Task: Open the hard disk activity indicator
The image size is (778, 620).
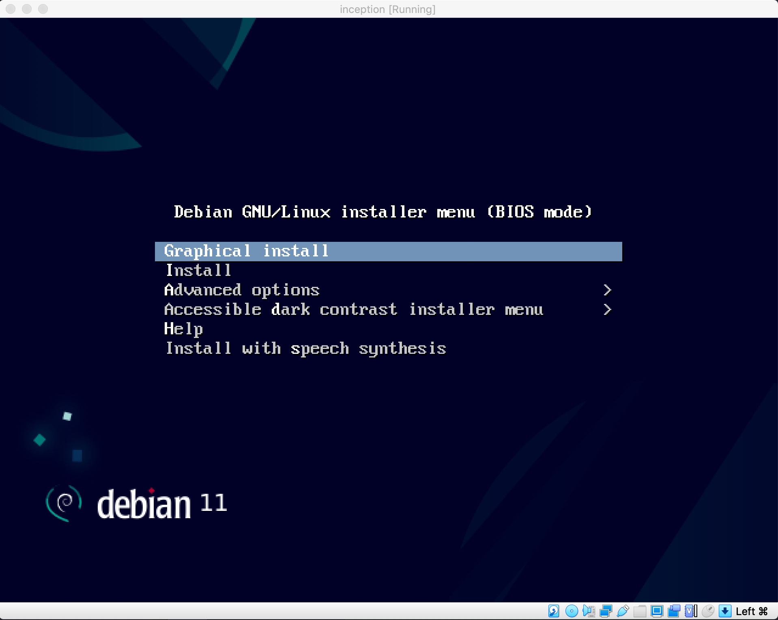Action: coord(554,611)
